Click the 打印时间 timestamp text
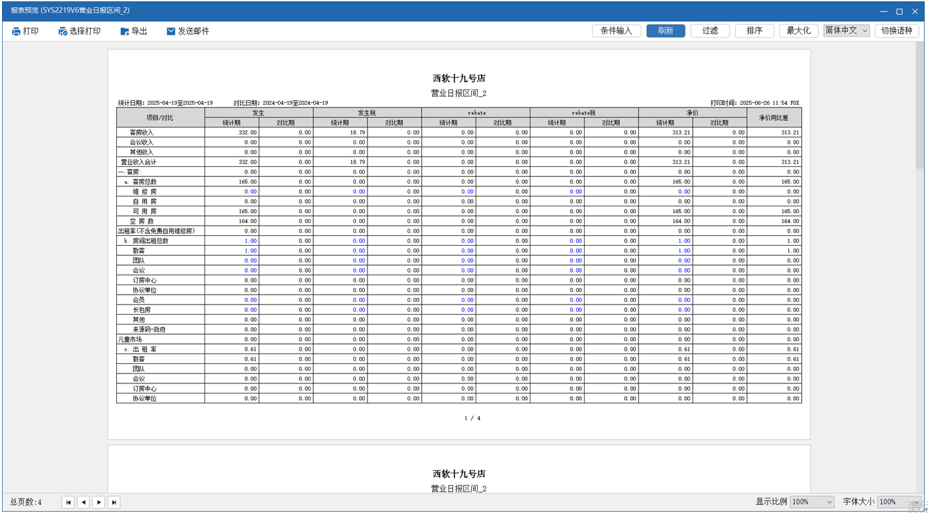The width and height of the screenshot is (928, 515). 755,103
